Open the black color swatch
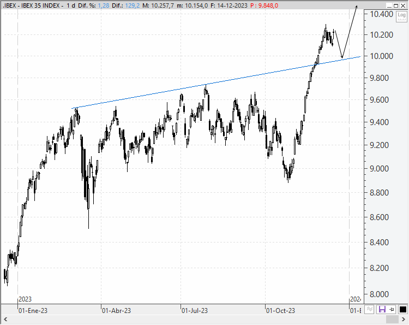 pos(403,310)
